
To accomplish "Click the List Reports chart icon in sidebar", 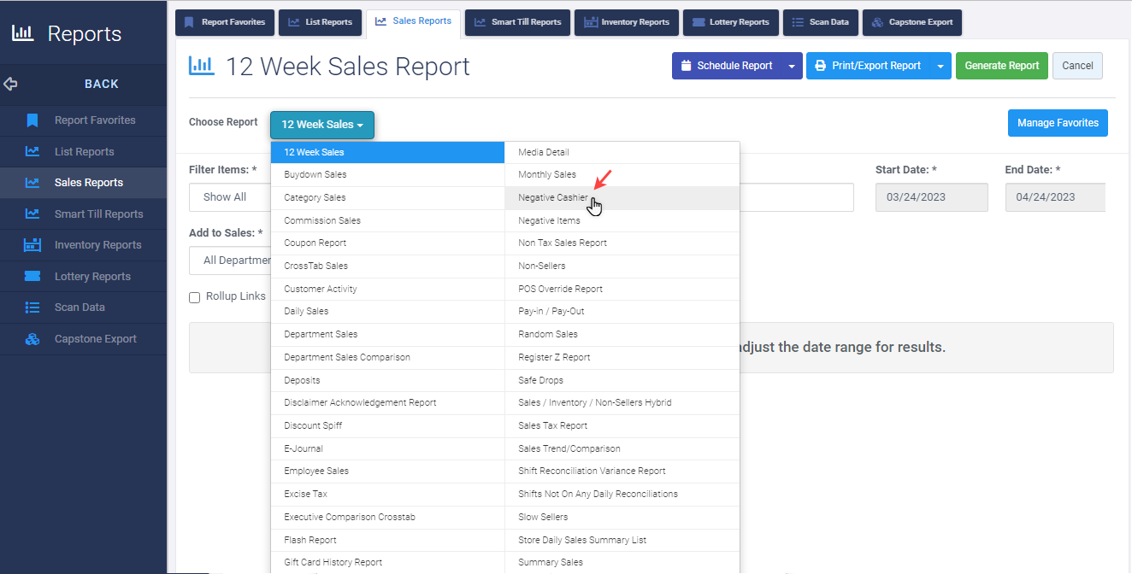I will (x=32, y=152).
